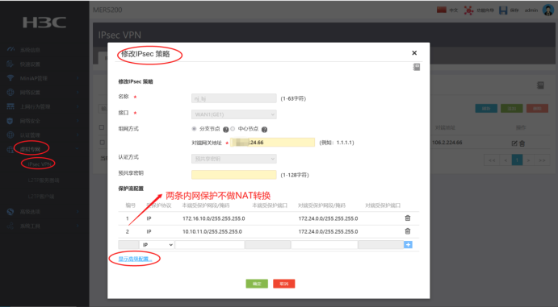Select 分支节点 radio button
Viewport: 558px width, 307px height.
click(194, 129)
